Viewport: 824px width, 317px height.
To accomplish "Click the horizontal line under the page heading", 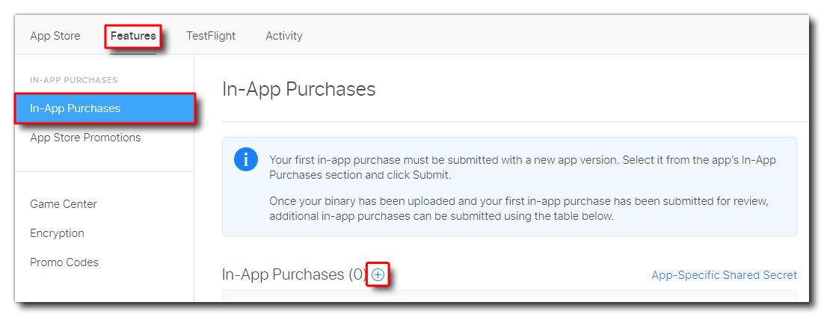I will point(514,121).
